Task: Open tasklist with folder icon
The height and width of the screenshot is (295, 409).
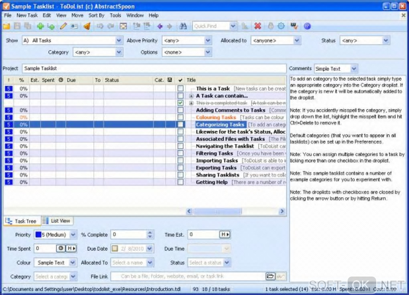Action: pos(6,26)
